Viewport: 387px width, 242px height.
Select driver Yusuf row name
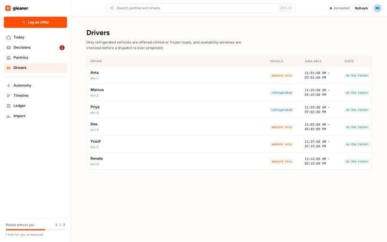coord(96,141)
